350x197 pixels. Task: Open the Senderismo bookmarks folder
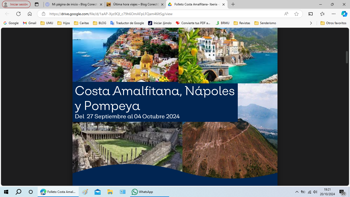pyautogui.click(x=265, y=23)
